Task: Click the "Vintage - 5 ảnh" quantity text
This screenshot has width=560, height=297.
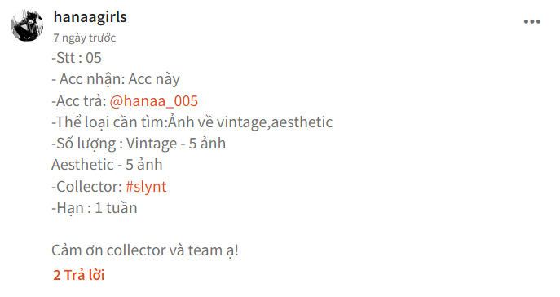Action: (176, 144)
